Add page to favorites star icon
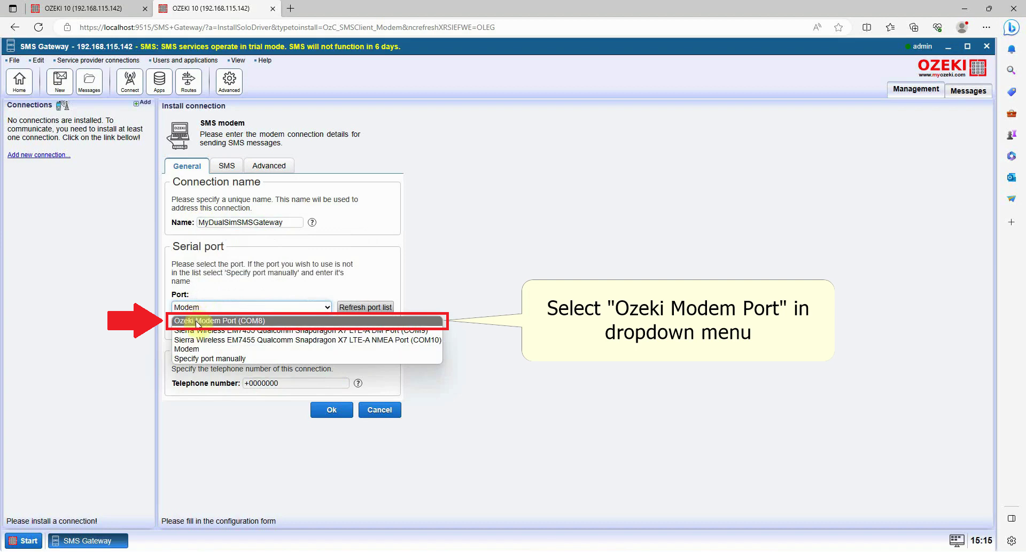Viewport: 1026px width, 552px height. tap(838, 27)
